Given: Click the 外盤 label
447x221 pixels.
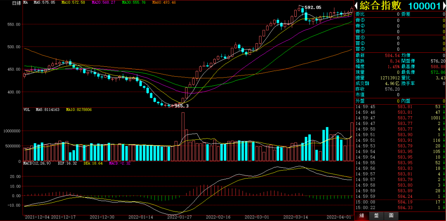Looking at the screenshot, I should point(360,101).
